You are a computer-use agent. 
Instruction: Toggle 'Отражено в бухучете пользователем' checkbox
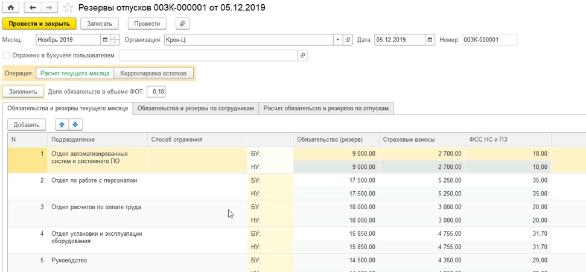(x=7, y=55)
